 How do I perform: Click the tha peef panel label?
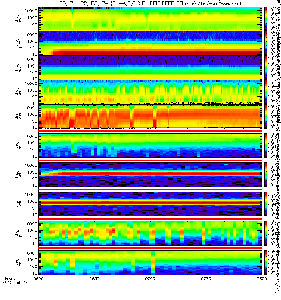tap(18, 19)
